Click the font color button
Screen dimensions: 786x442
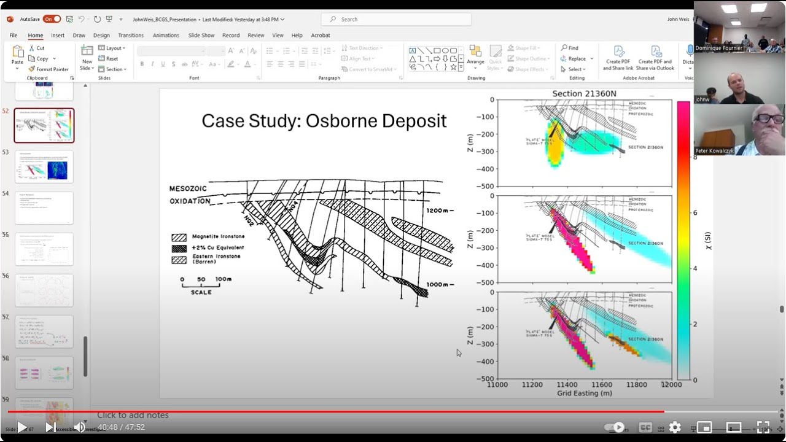coord(247,64)
